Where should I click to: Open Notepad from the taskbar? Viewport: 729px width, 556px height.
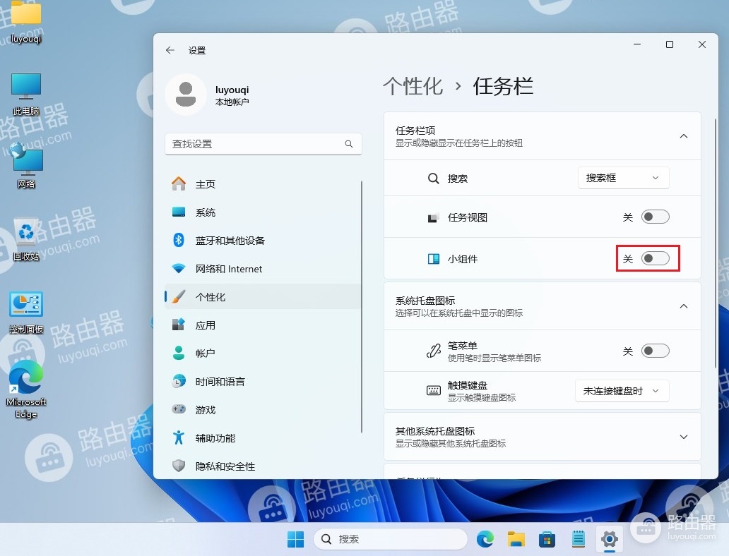[579, 539]
